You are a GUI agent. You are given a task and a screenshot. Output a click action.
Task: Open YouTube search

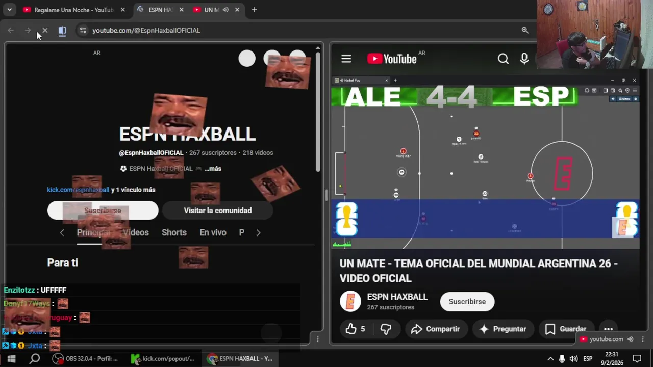click(503, 59)
